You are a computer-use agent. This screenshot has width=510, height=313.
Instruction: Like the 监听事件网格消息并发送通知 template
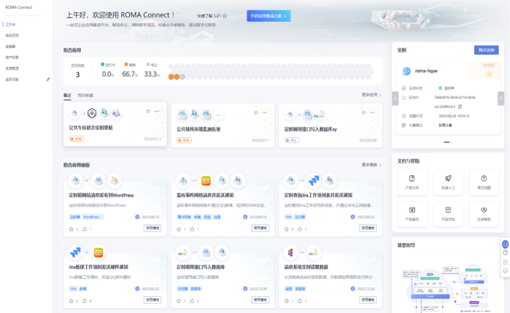[x=192, y=229]
